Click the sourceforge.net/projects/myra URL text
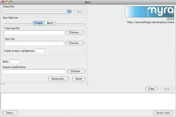This screenshot has height=117, width=176. coord(151,22)
